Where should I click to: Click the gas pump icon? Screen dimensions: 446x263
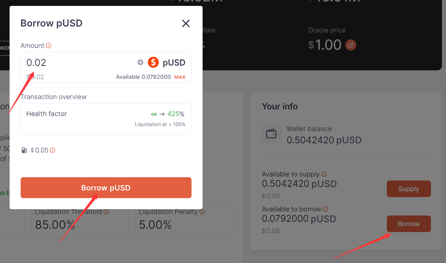[x=24, y=150]
